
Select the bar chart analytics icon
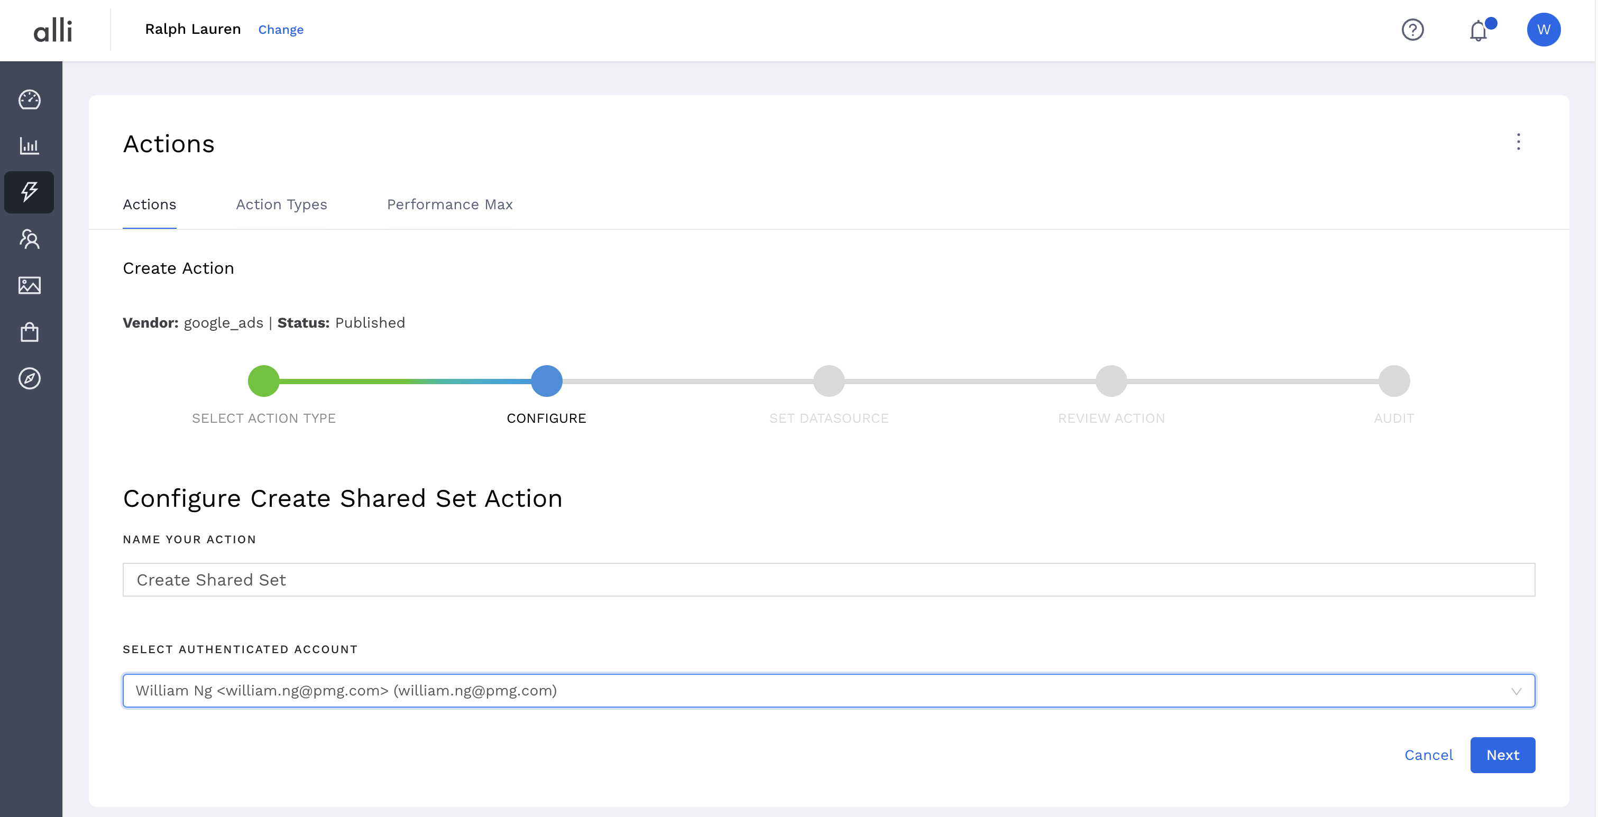[30, 146]
